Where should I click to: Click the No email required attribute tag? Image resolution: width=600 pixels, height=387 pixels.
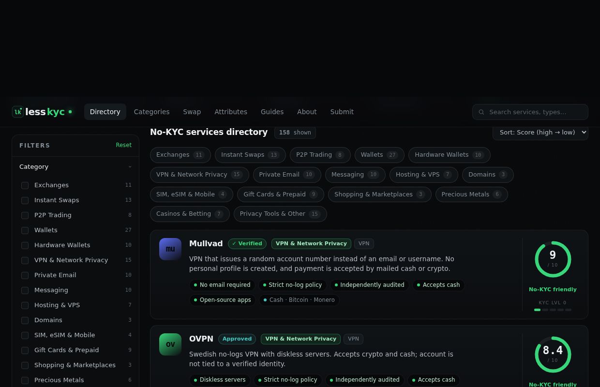click(x=223, y=285)
